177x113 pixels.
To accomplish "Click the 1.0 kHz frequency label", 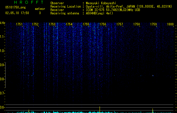I will click(x=2, y=51).
